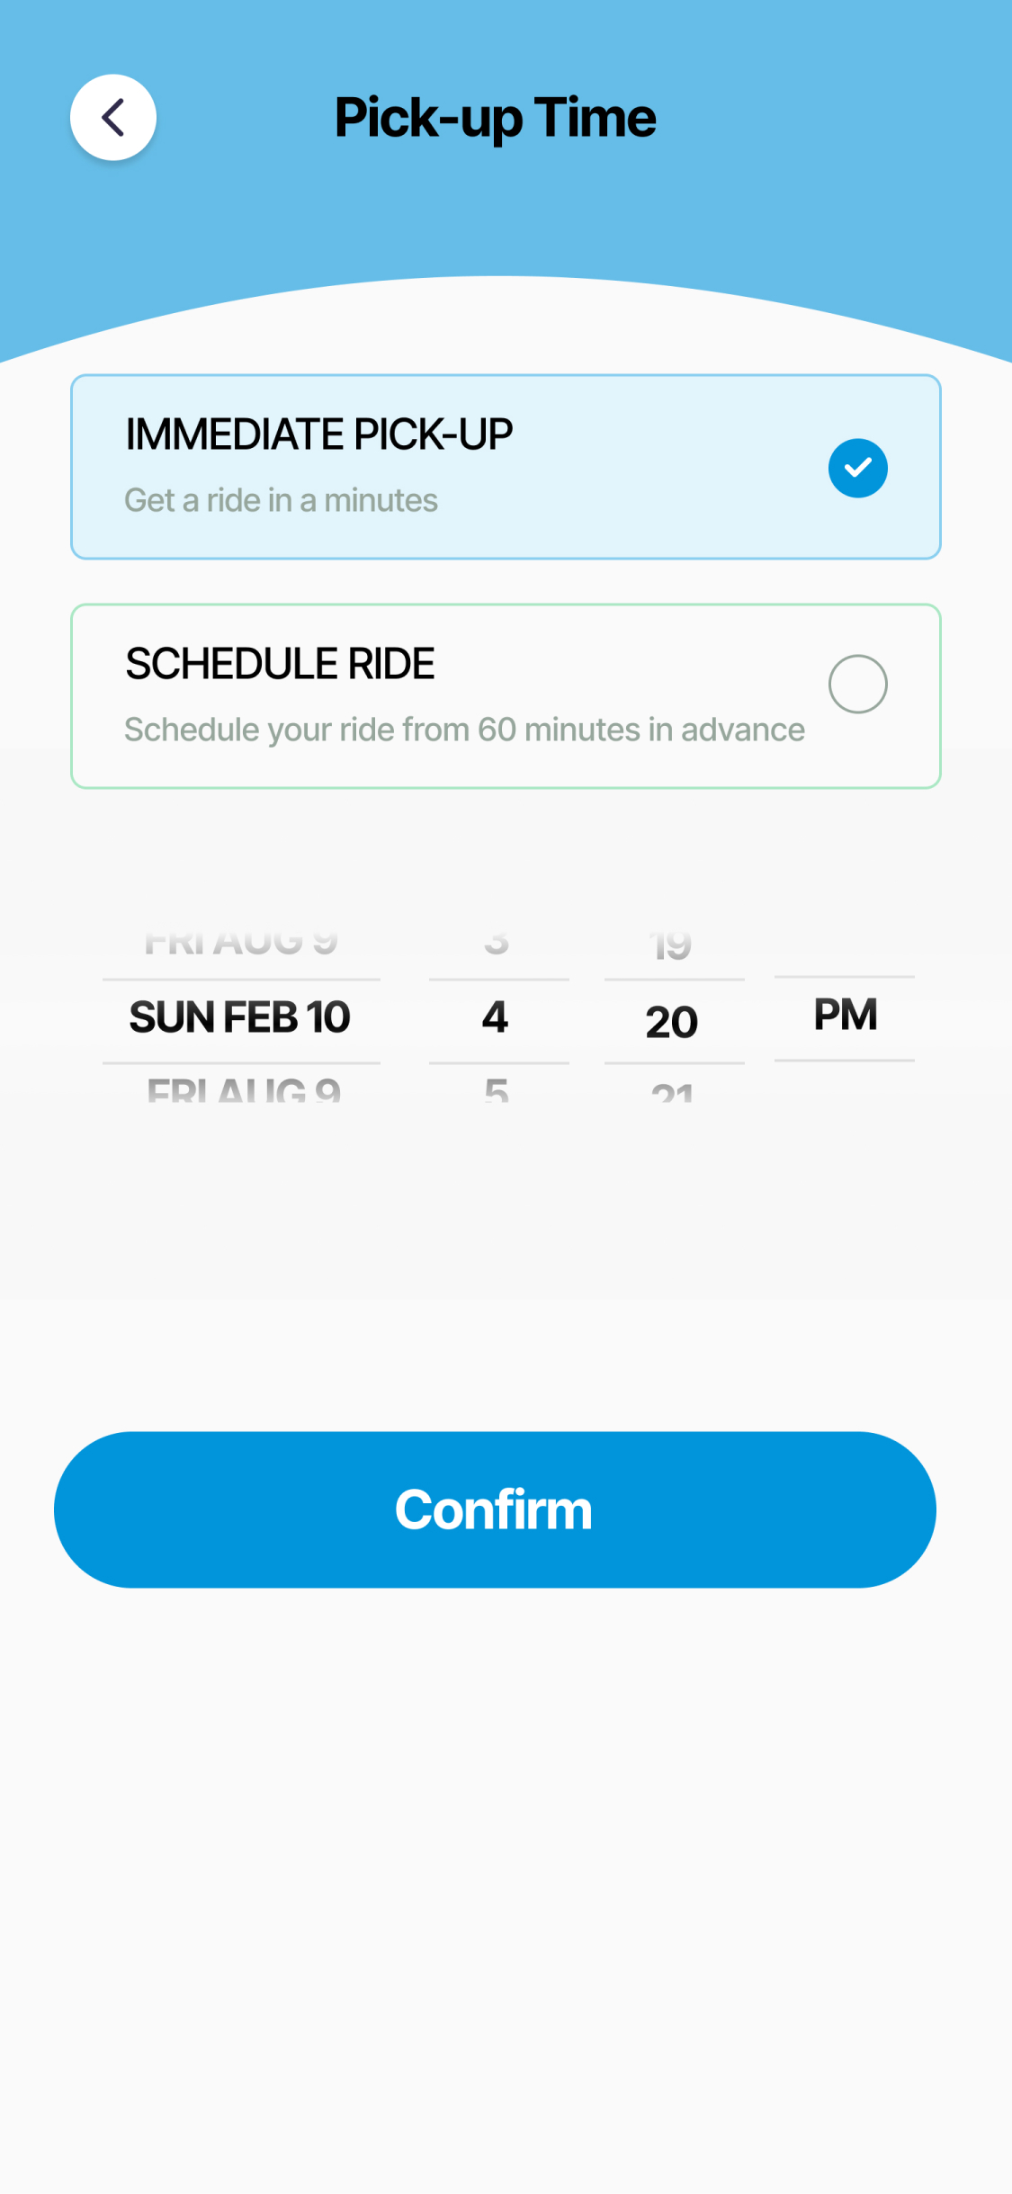
Task: Tap the back arrow button
Action: (x=113, y=118)
